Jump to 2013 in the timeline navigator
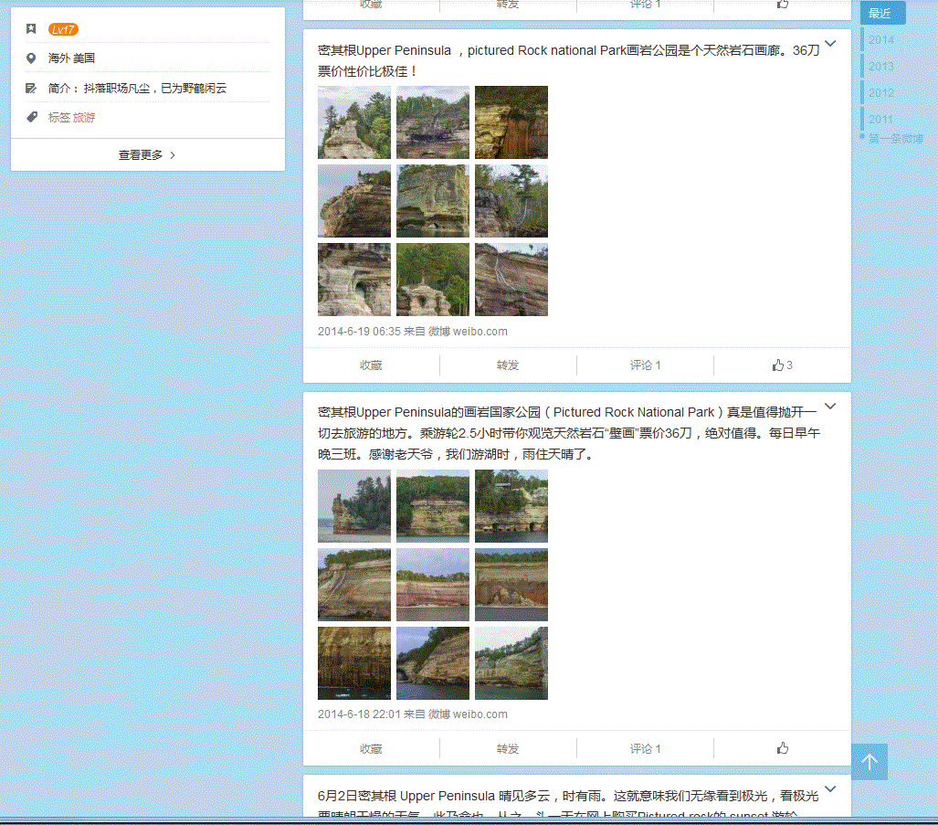This screenshot has width=938, height=825. click(x=881, y=67)
